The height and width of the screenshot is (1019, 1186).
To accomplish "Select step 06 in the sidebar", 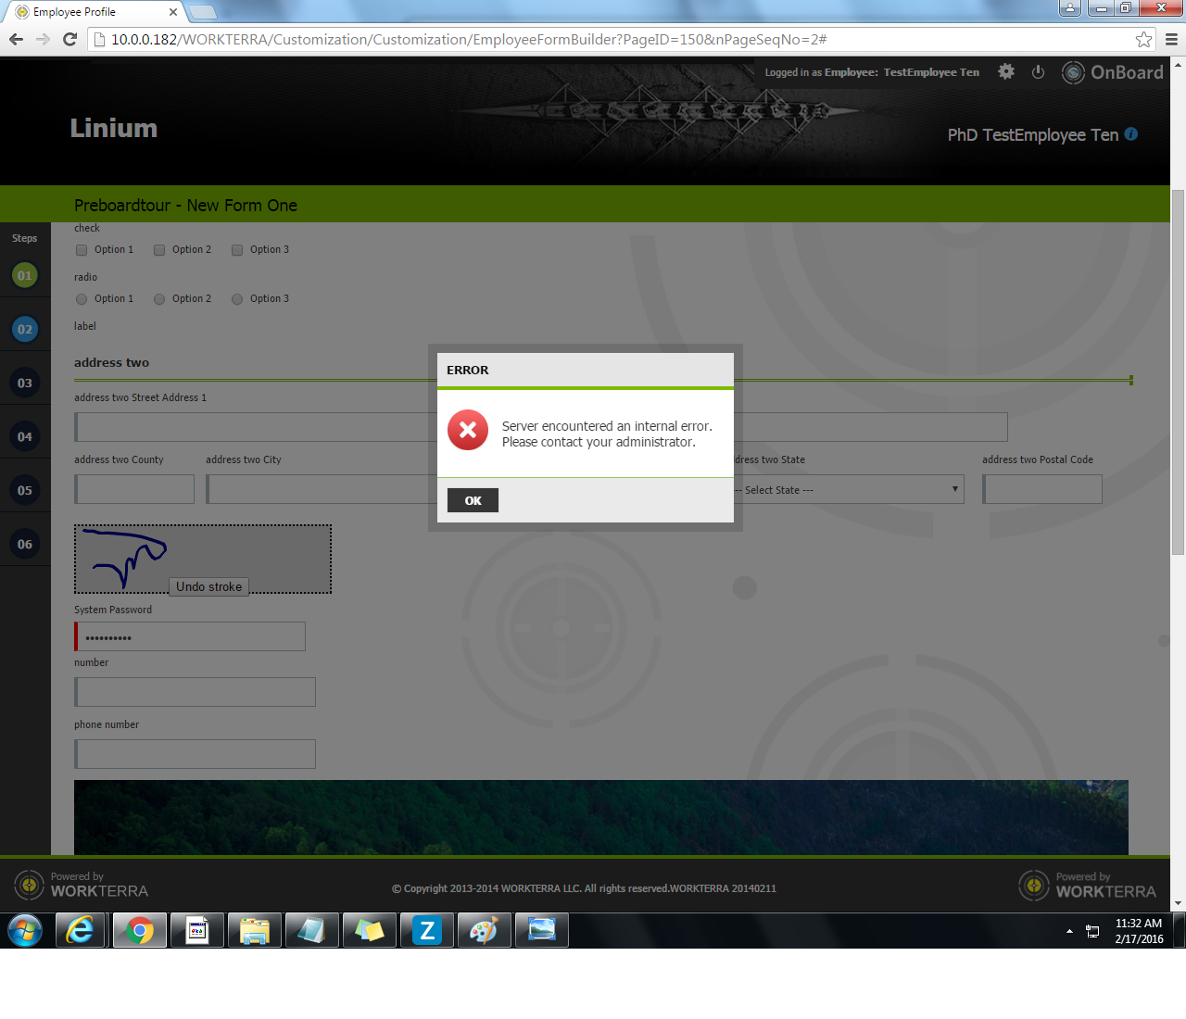I will coord(25,544).
